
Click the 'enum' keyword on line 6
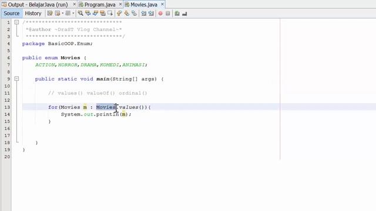tap(51, 58)
